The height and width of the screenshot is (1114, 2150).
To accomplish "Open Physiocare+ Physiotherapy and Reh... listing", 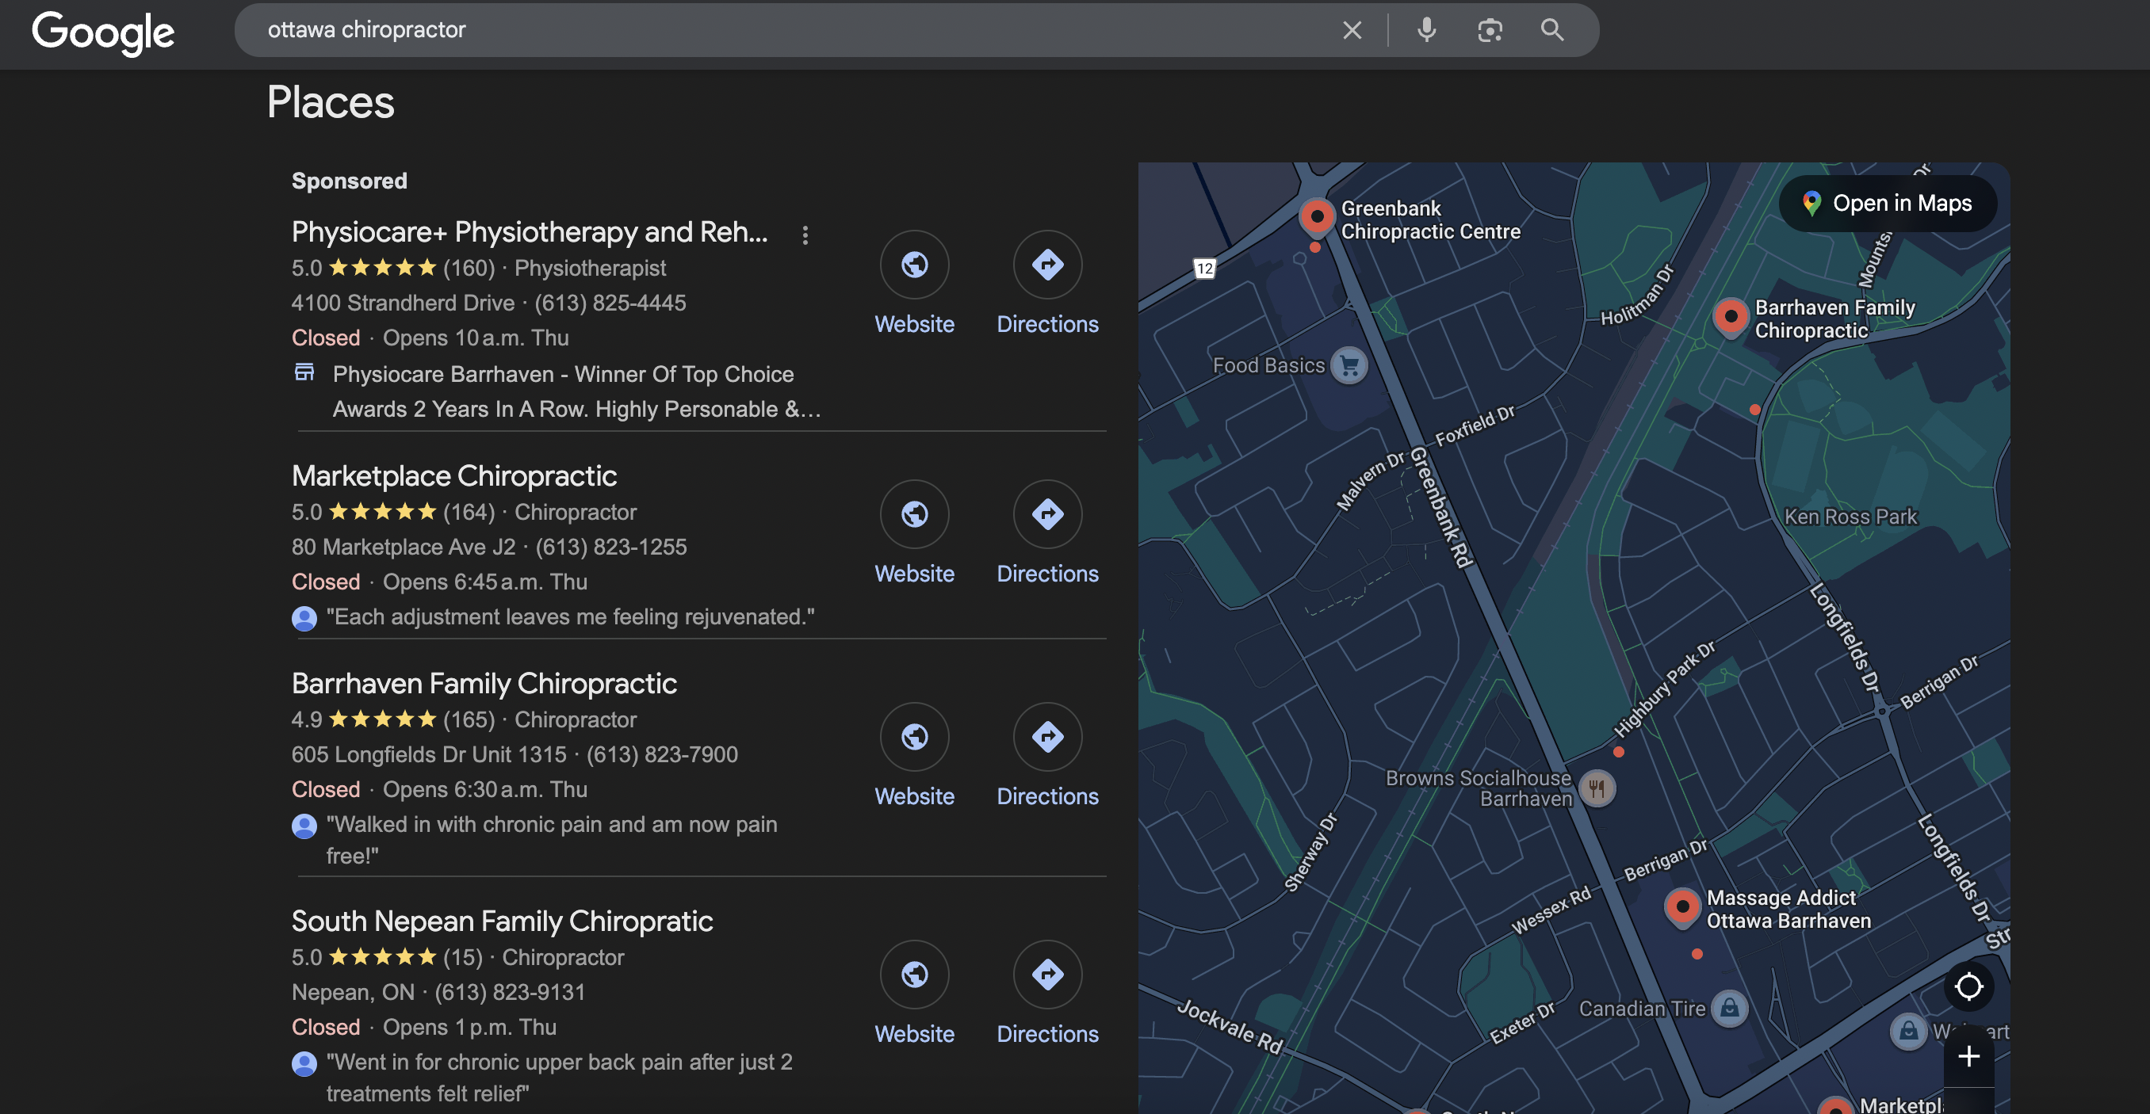I will click(x=529, y=232).
